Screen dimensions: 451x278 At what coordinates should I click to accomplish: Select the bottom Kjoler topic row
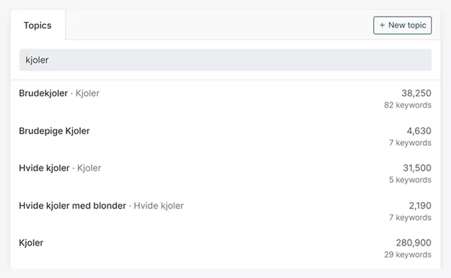tap(31, 243)
